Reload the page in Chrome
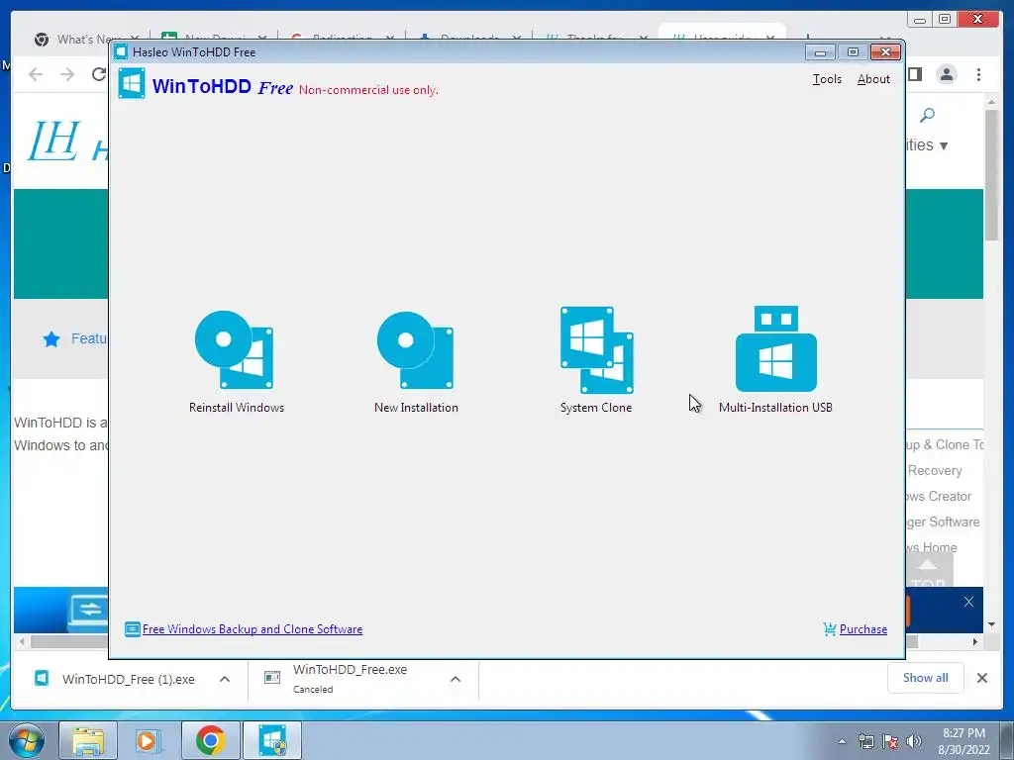The height and width of the screenshot is (760, 1014). [98, 74]
